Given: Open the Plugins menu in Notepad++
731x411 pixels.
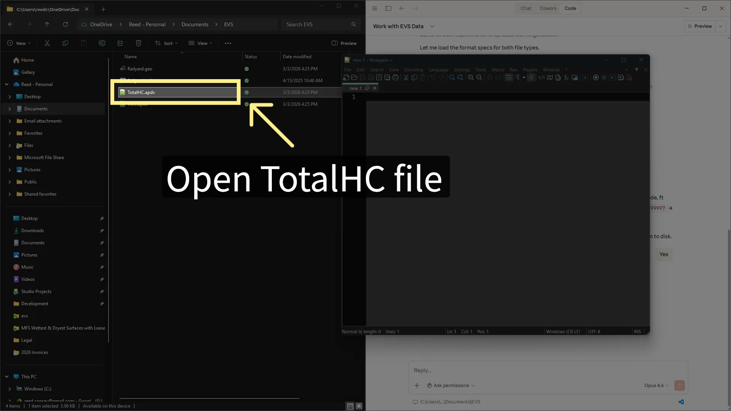Looking at the screenshot, I should point(530,70).
